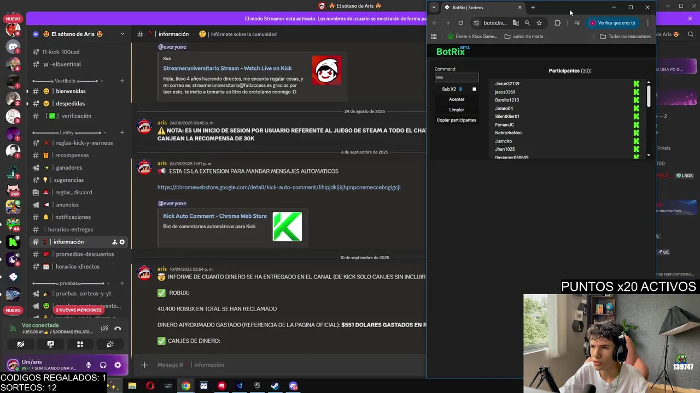Open Epic Games from the taskbar
Screen dimensions: 700x393
pyautogui.click(x=257, y=386)
